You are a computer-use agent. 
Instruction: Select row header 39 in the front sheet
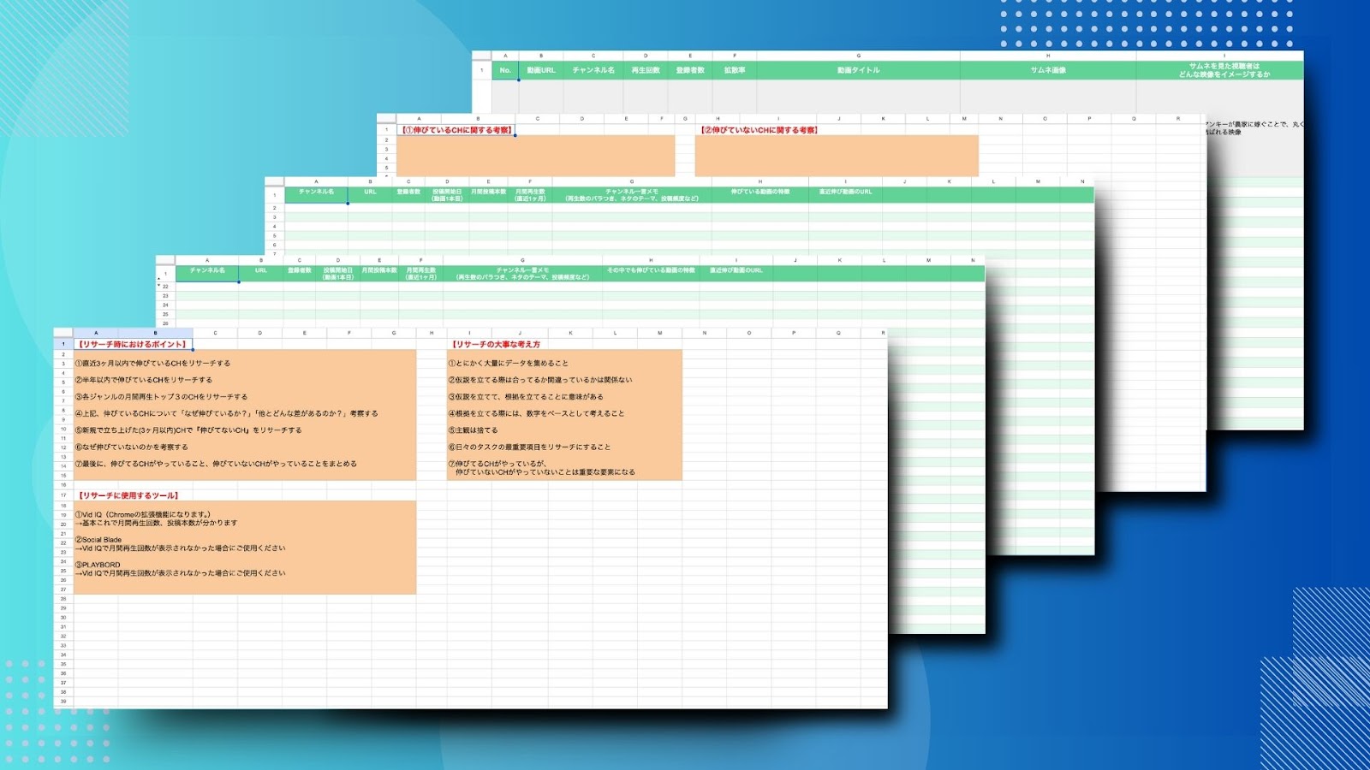click(63, 702)
